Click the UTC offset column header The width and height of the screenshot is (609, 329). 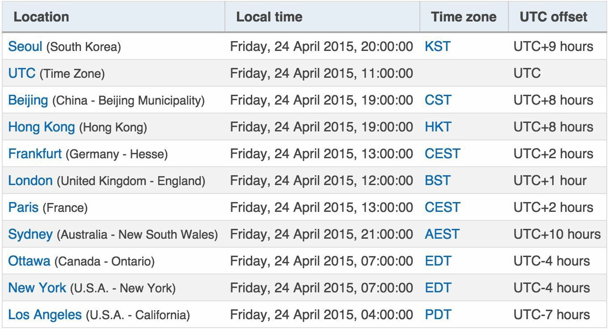click(554, 17)
